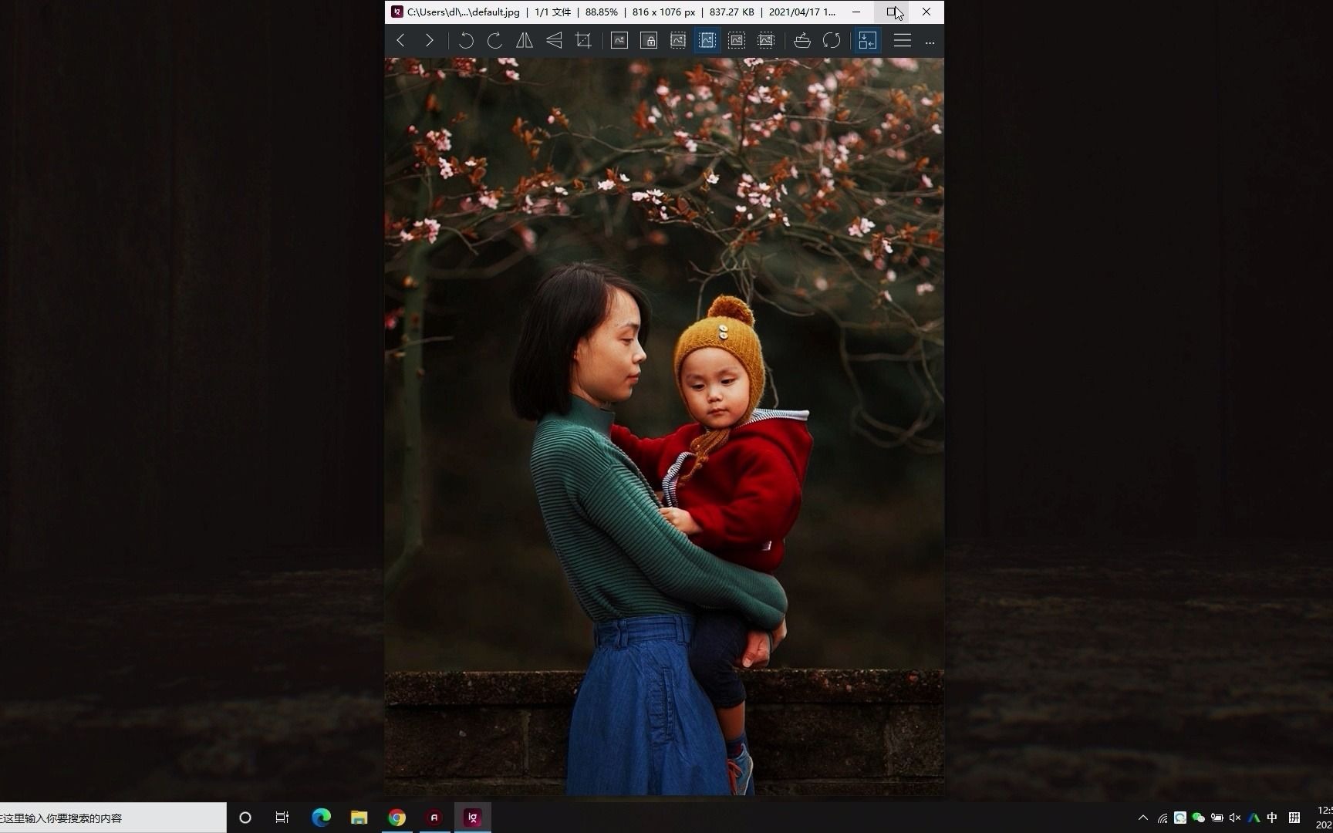
Task: Open the image in an external editor
Action: pos(802,40)
